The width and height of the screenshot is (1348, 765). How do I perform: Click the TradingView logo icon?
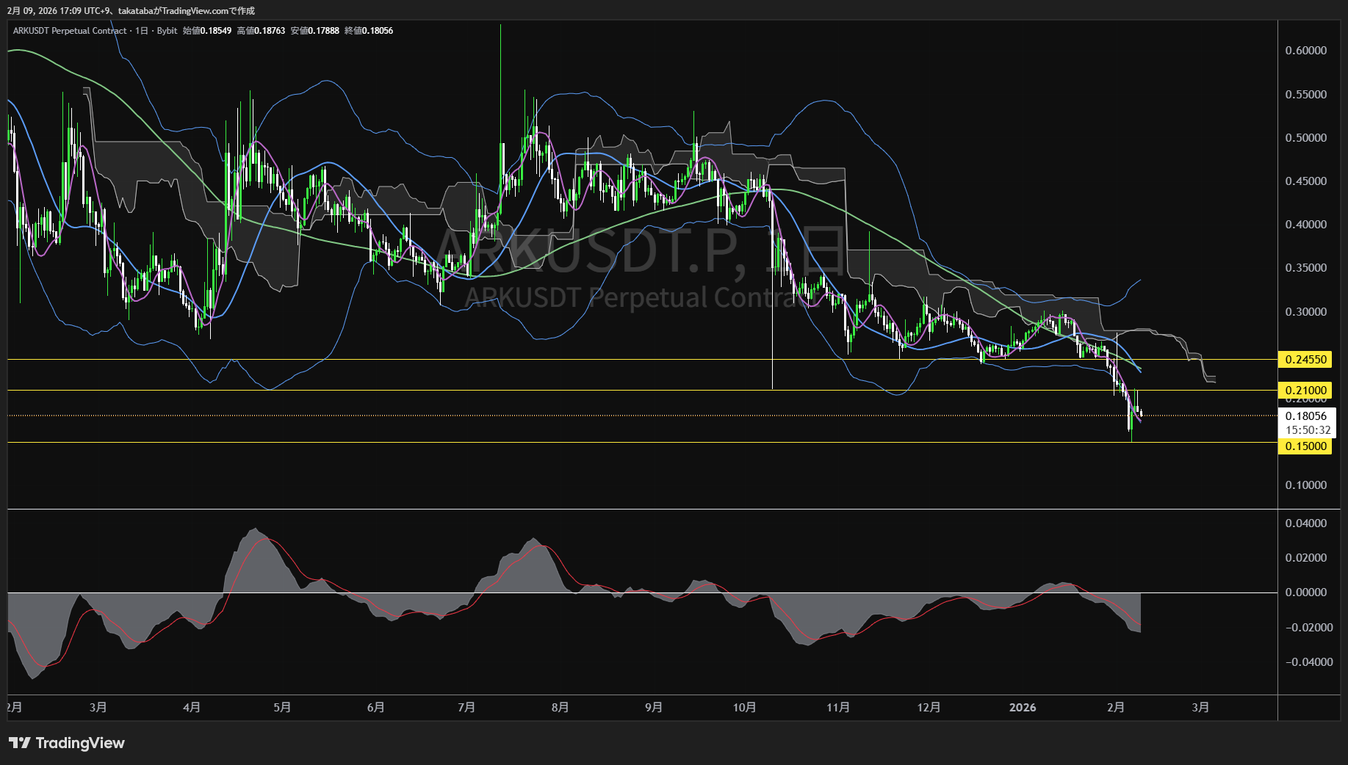(20, 743)
